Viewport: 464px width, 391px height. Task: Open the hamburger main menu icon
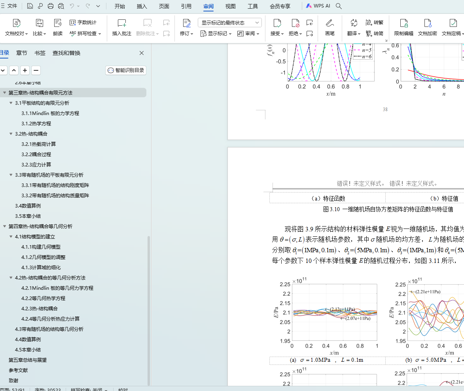(x=3, y=6)
